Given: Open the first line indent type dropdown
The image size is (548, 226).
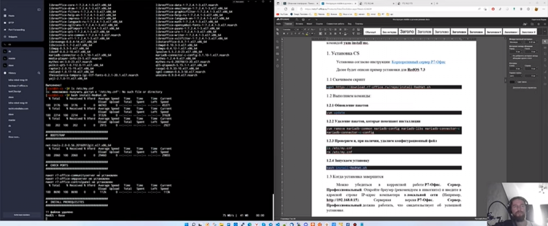Looking at the screenshot, I should point(516,75).
